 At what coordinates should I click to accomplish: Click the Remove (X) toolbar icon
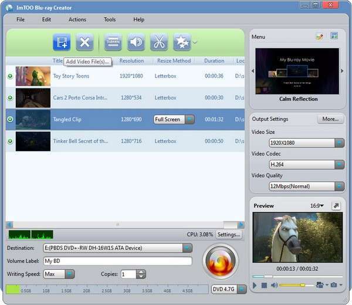[85, 42]
